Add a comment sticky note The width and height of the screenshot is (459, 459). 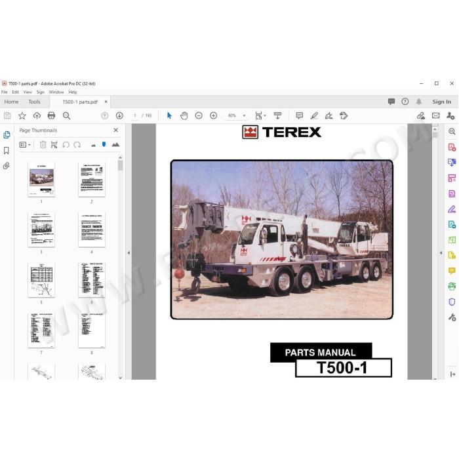coord(299,115)
